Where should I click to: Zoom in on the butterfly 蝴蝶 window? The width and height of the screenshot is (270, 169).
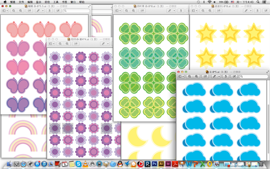21,11
